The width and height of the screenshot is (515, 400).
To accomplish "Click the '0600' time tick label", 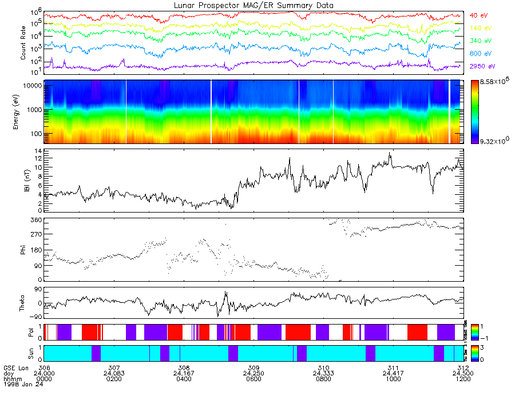I will (x=253, y=379).
